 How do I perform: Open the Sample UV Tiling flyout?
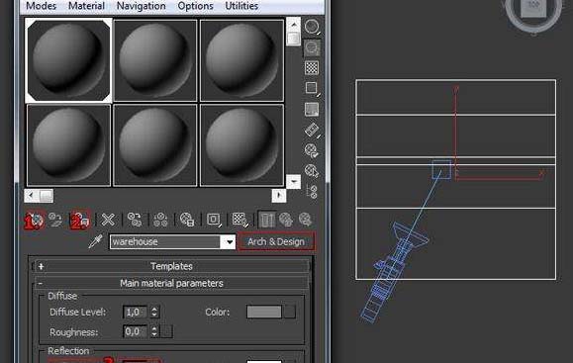(x=312, y=88)
